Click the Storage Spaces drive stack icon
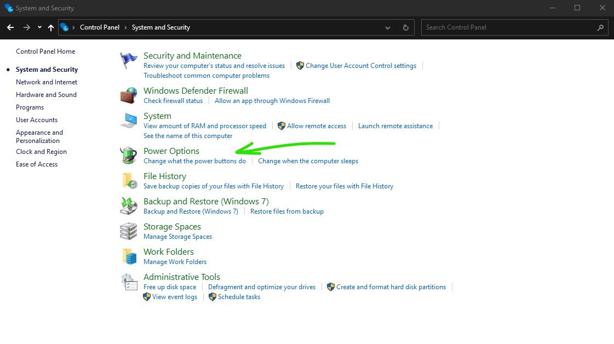The height and width of the screenshot is (344, 614). (x=128, y=231)
